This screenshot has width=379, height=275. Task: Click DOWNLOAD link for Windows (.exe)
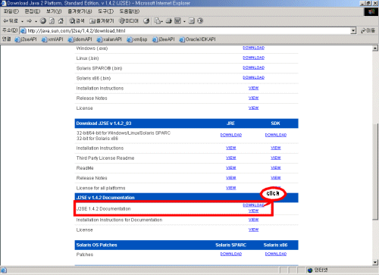point(253,48)
